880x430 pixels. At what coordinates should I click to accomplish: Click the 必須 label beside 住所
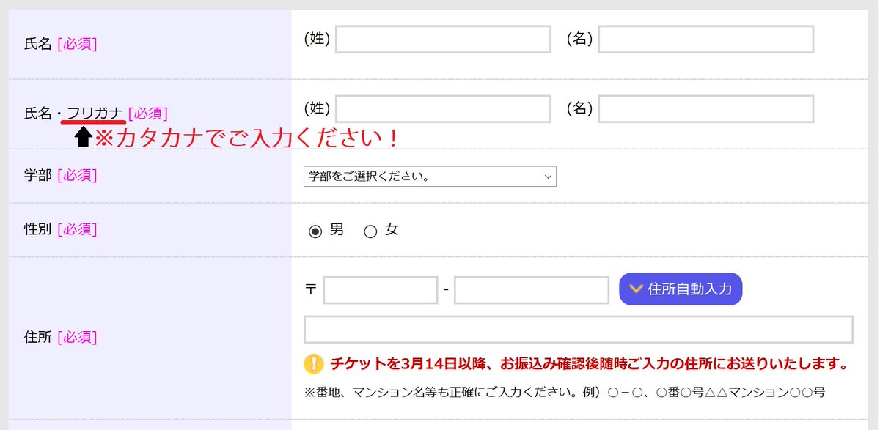point(77,337)
